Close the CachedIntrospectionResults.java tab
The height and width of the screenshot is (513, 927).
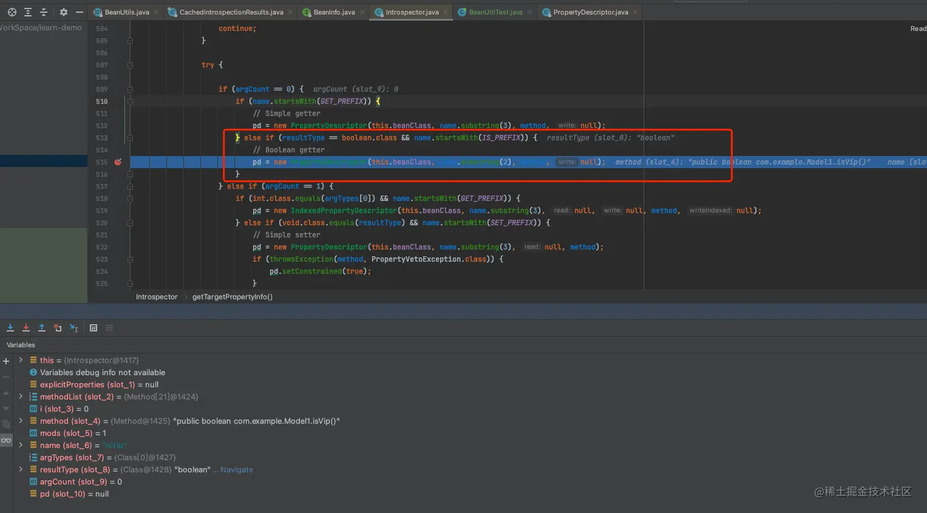(291, 12)
